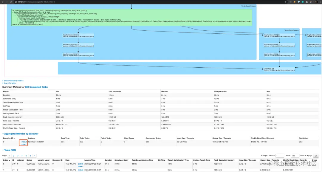Open stderr log in executor metrics row

point(24,144)
